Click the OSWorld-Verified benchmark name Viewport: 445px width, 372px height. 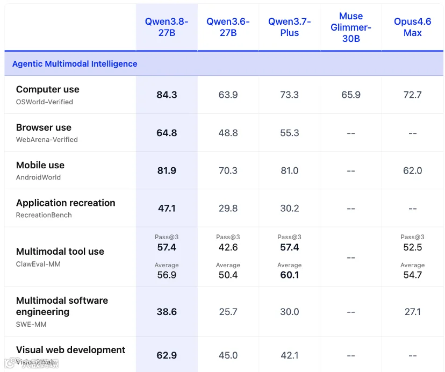coord(45,102)
